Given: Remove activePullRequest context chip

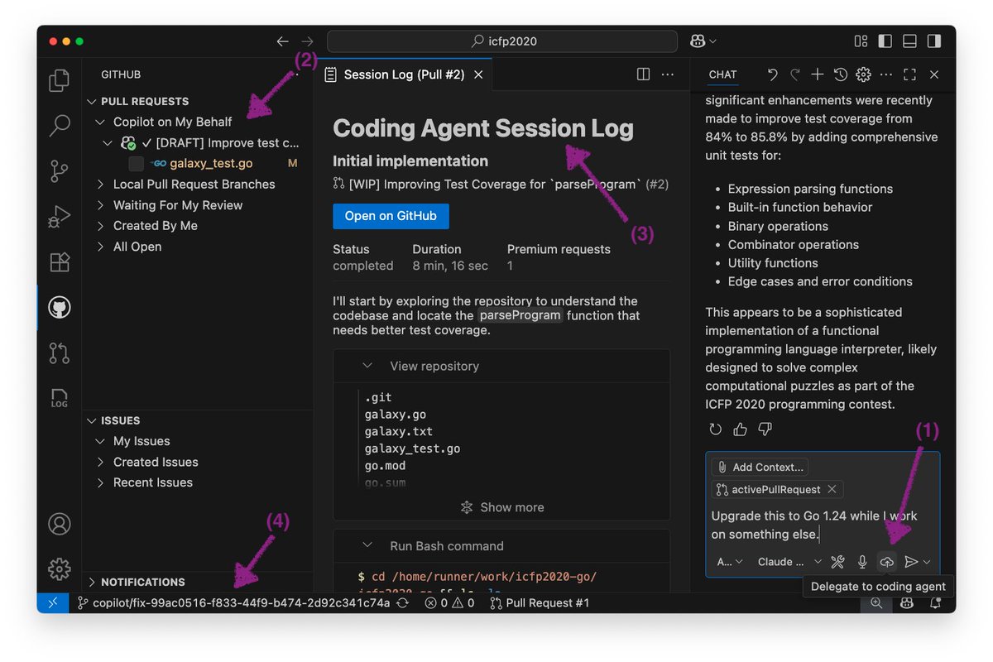Looking at the screenshot, I should pos(832,489).
